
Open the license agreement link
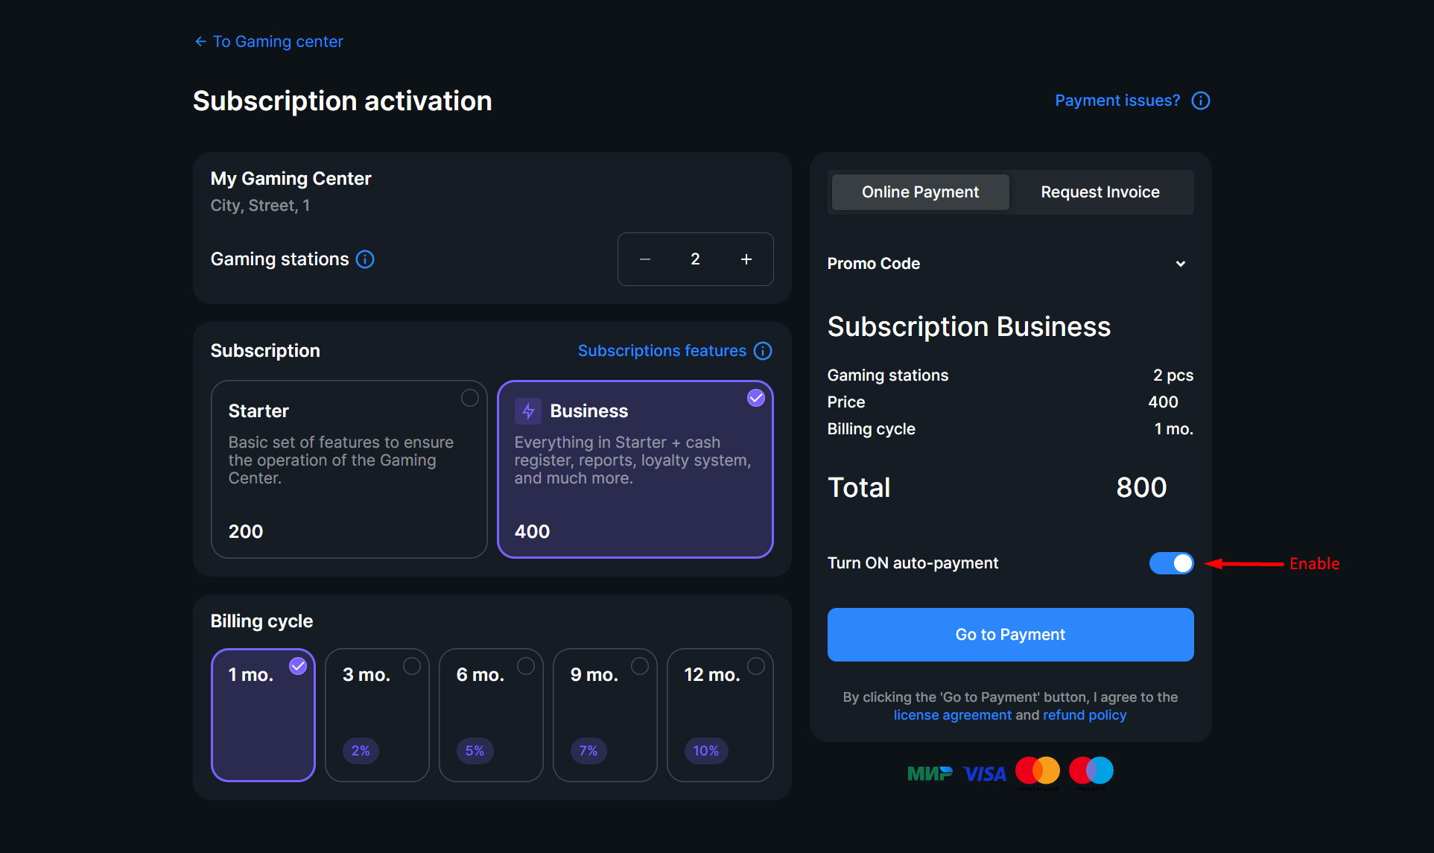952,714
